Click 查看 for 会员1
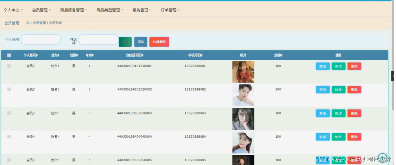396x165 pixels. click(x=323, y=66)
